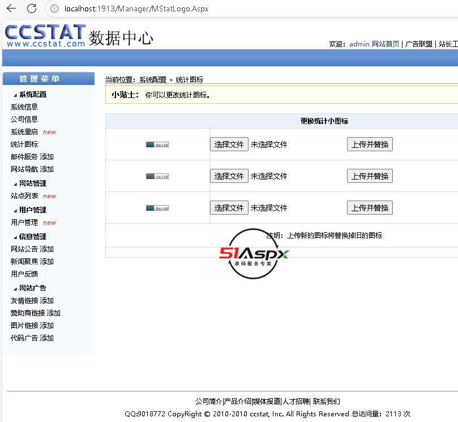Click the browser back arrow

pyautogui.click(x=11, y=8)
